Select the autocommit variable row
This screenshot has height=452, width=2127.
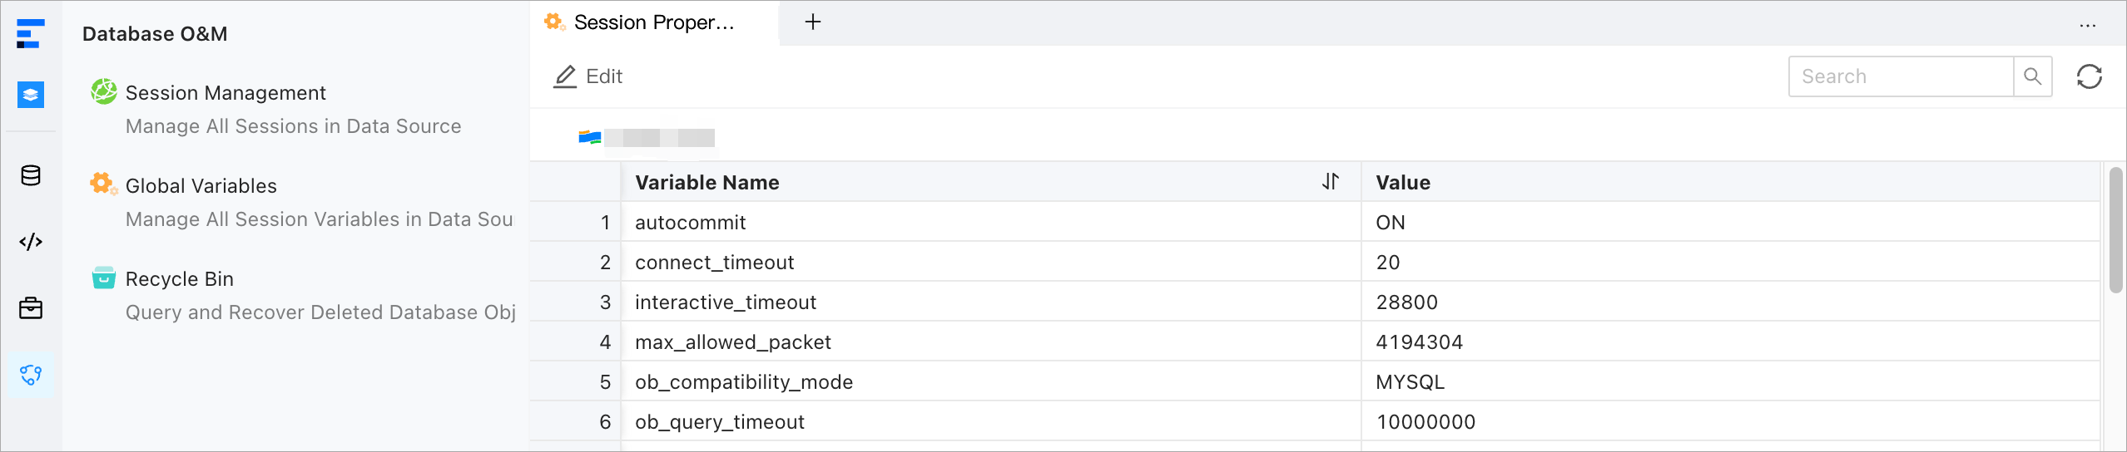(x=691, y=223)
